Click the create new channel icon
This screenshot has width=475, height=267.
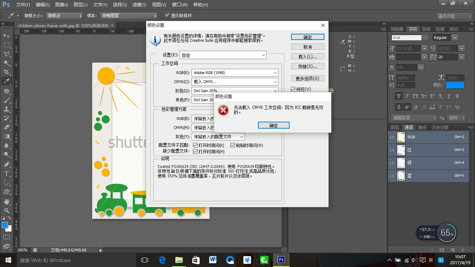coord(452,250)
